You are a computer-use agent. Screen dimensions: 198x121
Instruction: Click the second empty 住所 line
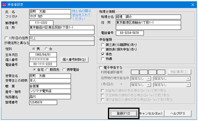coord(62,32)
